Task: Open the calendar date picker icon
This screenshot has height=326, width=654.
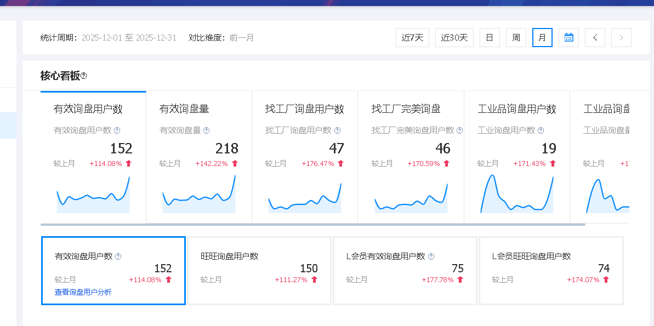Action: (568, 37)
